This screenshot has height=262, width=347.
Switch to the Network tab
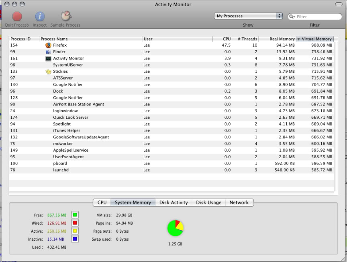(239, 202)
